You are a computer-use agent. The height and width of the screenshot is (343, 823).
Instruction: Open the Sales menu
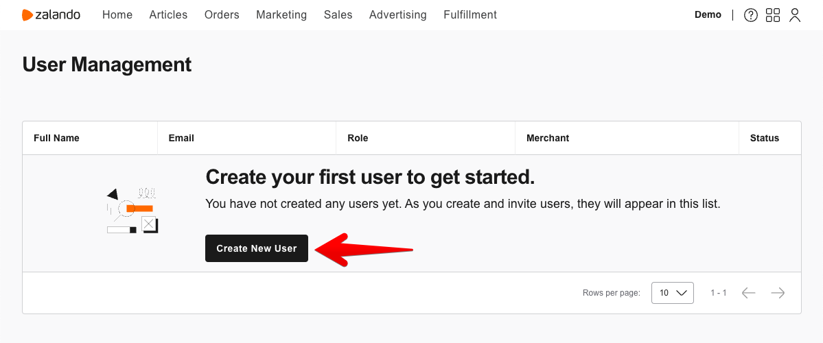[338, 14]
